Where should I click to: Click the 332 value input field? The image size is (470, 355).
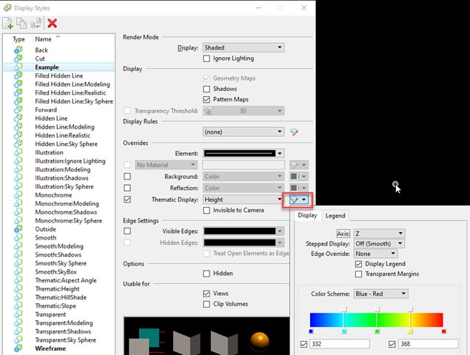(x=339, y=344)
